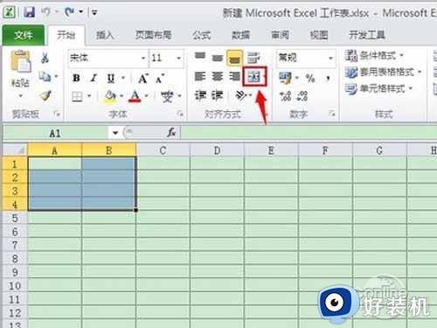
Task: Align text to middle of cell
Action: pos(218,58)
